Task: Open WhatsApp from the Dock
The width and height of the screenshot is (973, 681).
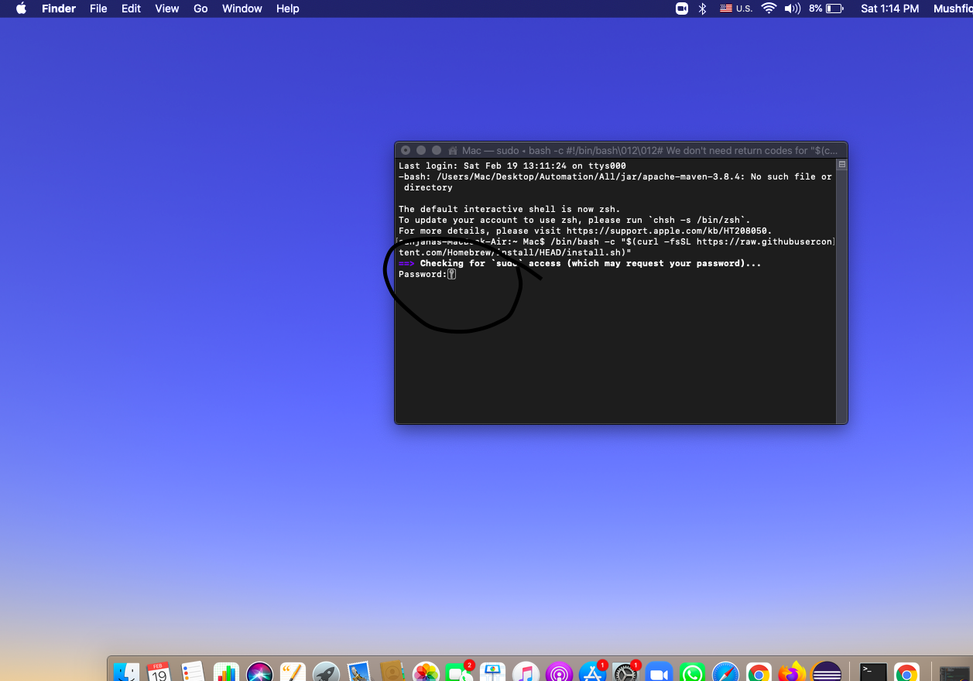Action: [x=693, y=673]
